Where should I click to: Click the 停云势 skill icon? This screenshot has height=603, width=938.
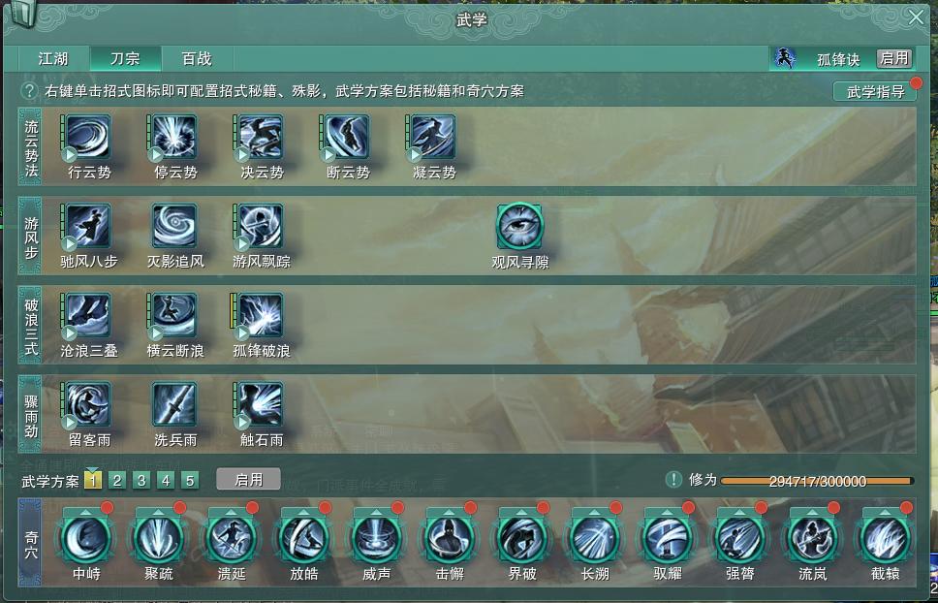[174, 137]
